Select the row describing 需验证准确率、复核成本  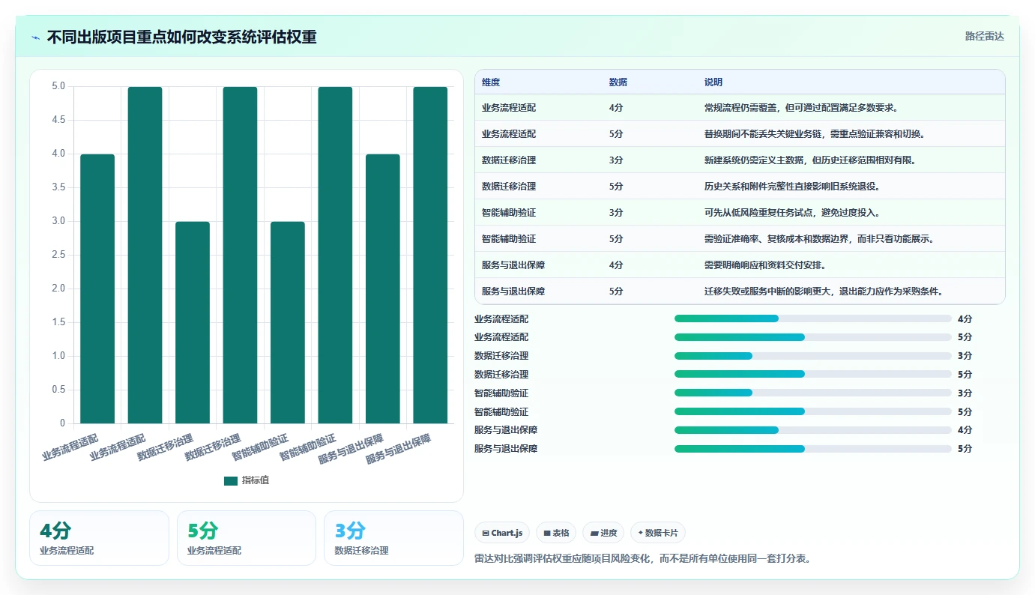tap(740, 239)
